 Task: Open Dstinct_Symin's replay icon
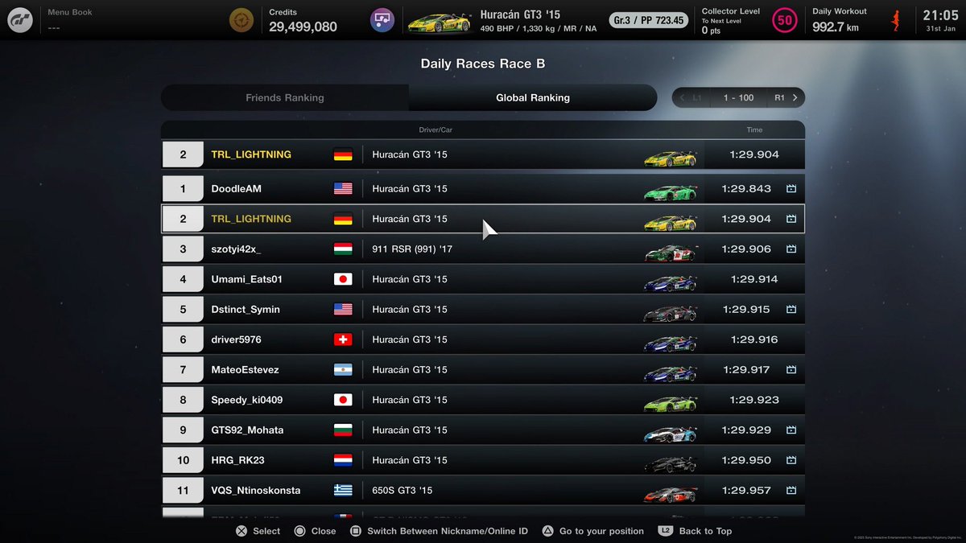tap(791, 309)
